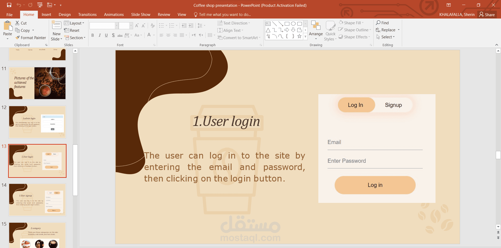
Task: Start slideshow from beginning icon in title bar
Action: tap(40, 5)
